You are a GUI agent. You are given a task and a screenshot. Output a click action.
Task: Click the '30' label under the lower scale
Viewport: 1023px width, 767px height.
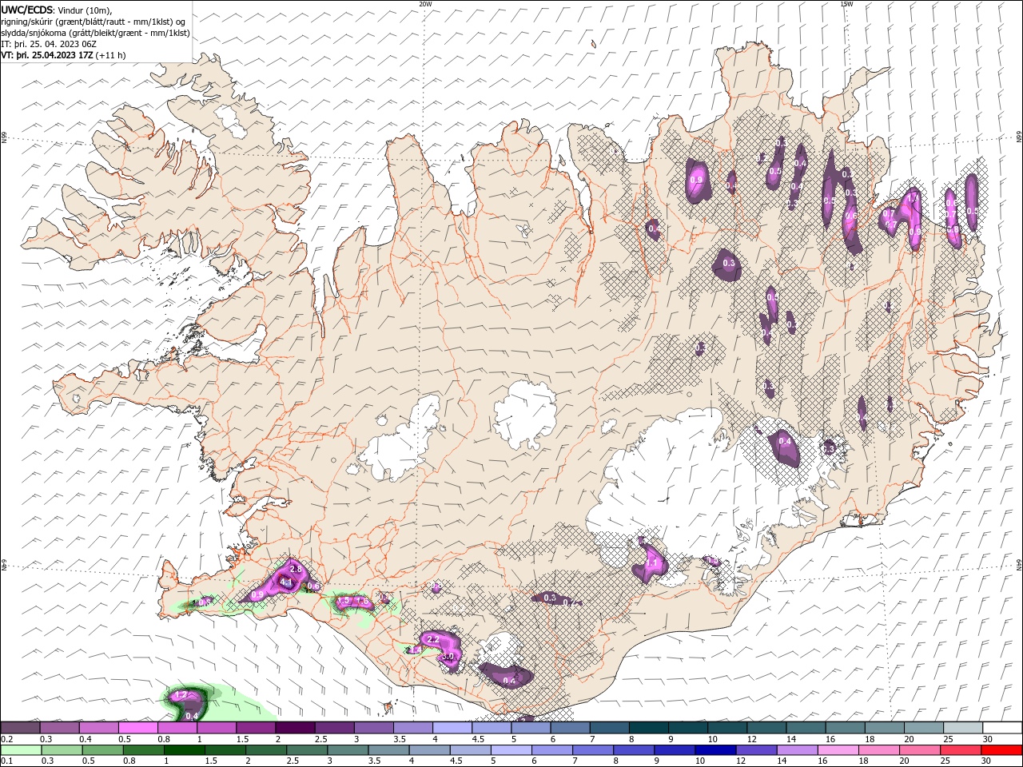click(x=988, y=761)
